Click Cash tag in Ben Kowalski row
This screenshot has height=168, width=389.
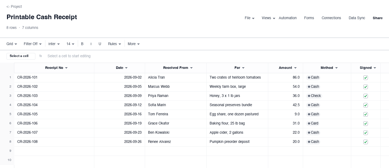(313, 133)
